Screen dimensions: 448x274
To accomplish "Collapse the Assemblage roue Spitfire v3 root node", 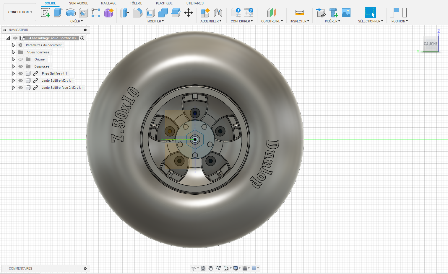I will click(x=8, y=38).
